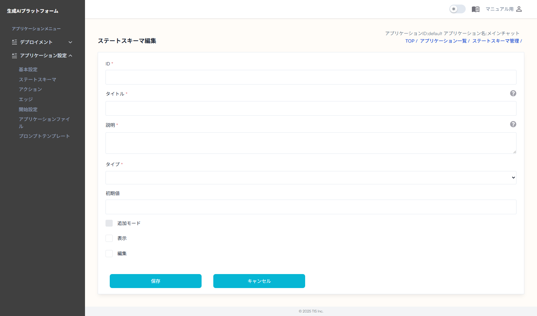This screenshot has width=537, height=316.
Task: Open the manual book icon
Action: coord(475,9)
